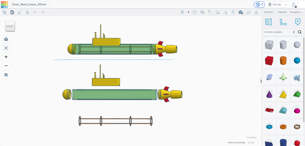Click the shape search magnifier icon
Screen dimensions: 305x146
300,32
